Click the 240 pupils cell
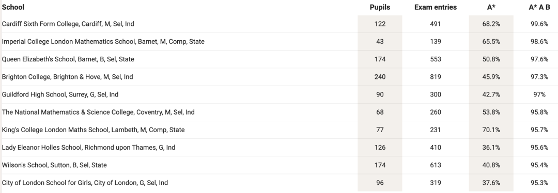This screenshot has width=558, height=193. tap(380, 77)
